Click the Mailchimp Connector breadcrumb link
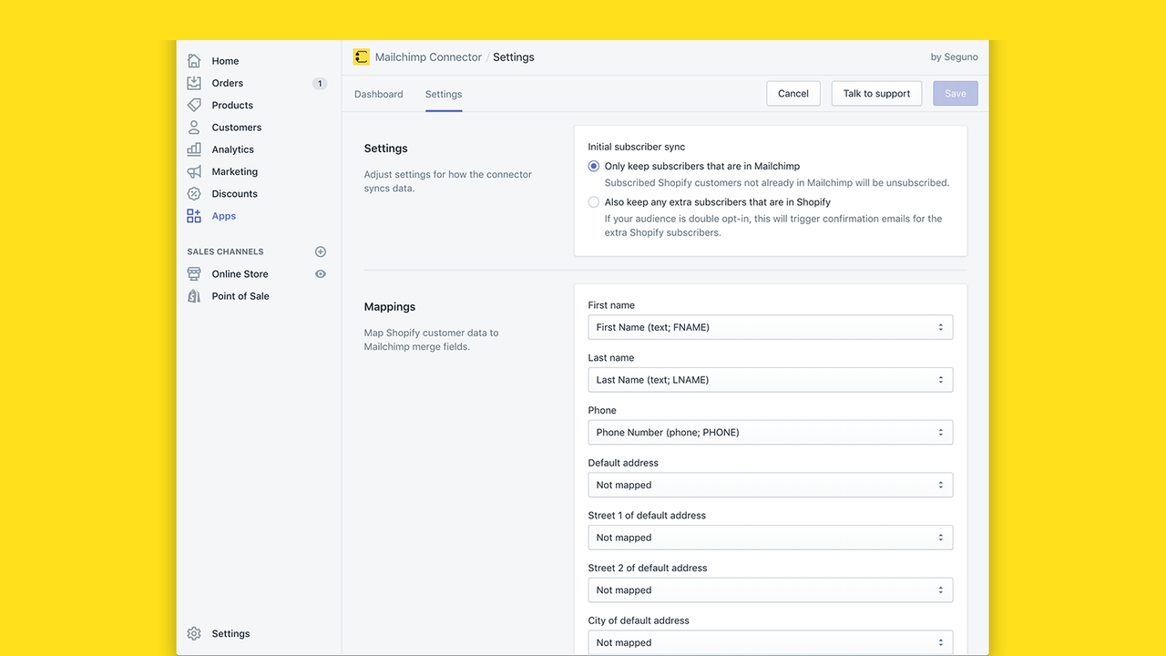 [428, 56]
